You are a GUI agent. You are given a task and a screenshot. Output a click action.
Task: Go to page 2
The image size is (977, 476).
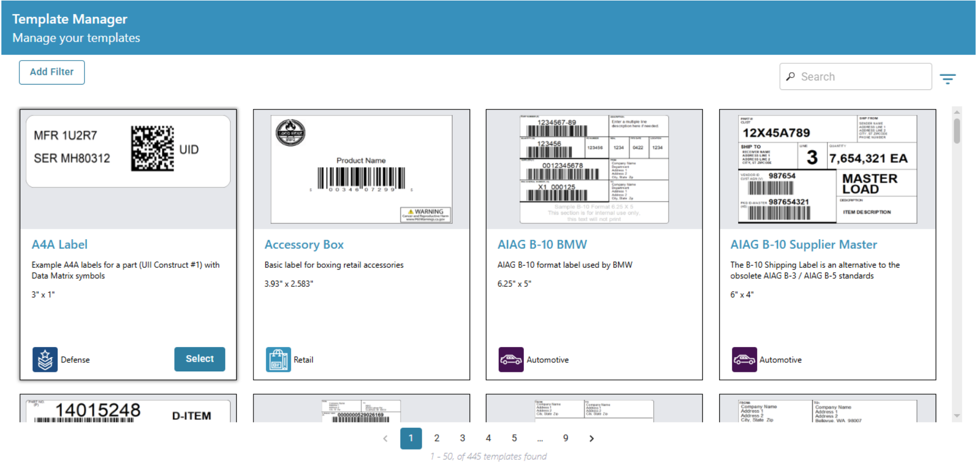tap(437, 439)
